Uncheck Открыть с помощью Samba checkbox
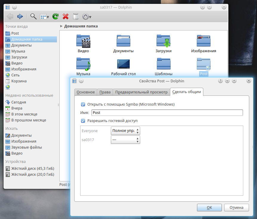This screenshot has height=219, width=257. point(83,104)
